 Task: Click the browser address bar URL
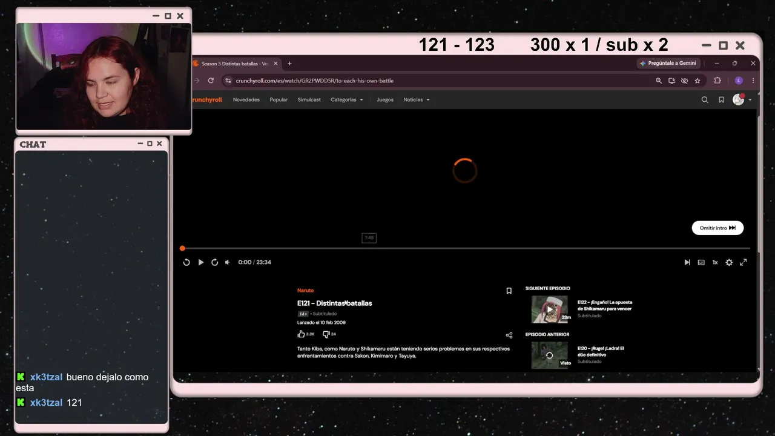click(x=315, y=81)
